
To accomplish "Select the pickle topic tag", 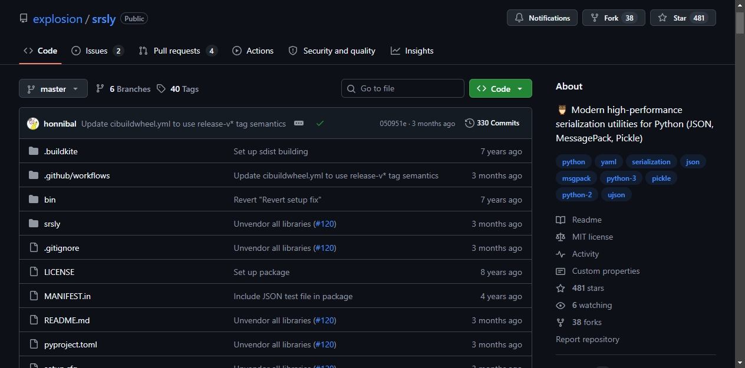I will click(661, 178).
